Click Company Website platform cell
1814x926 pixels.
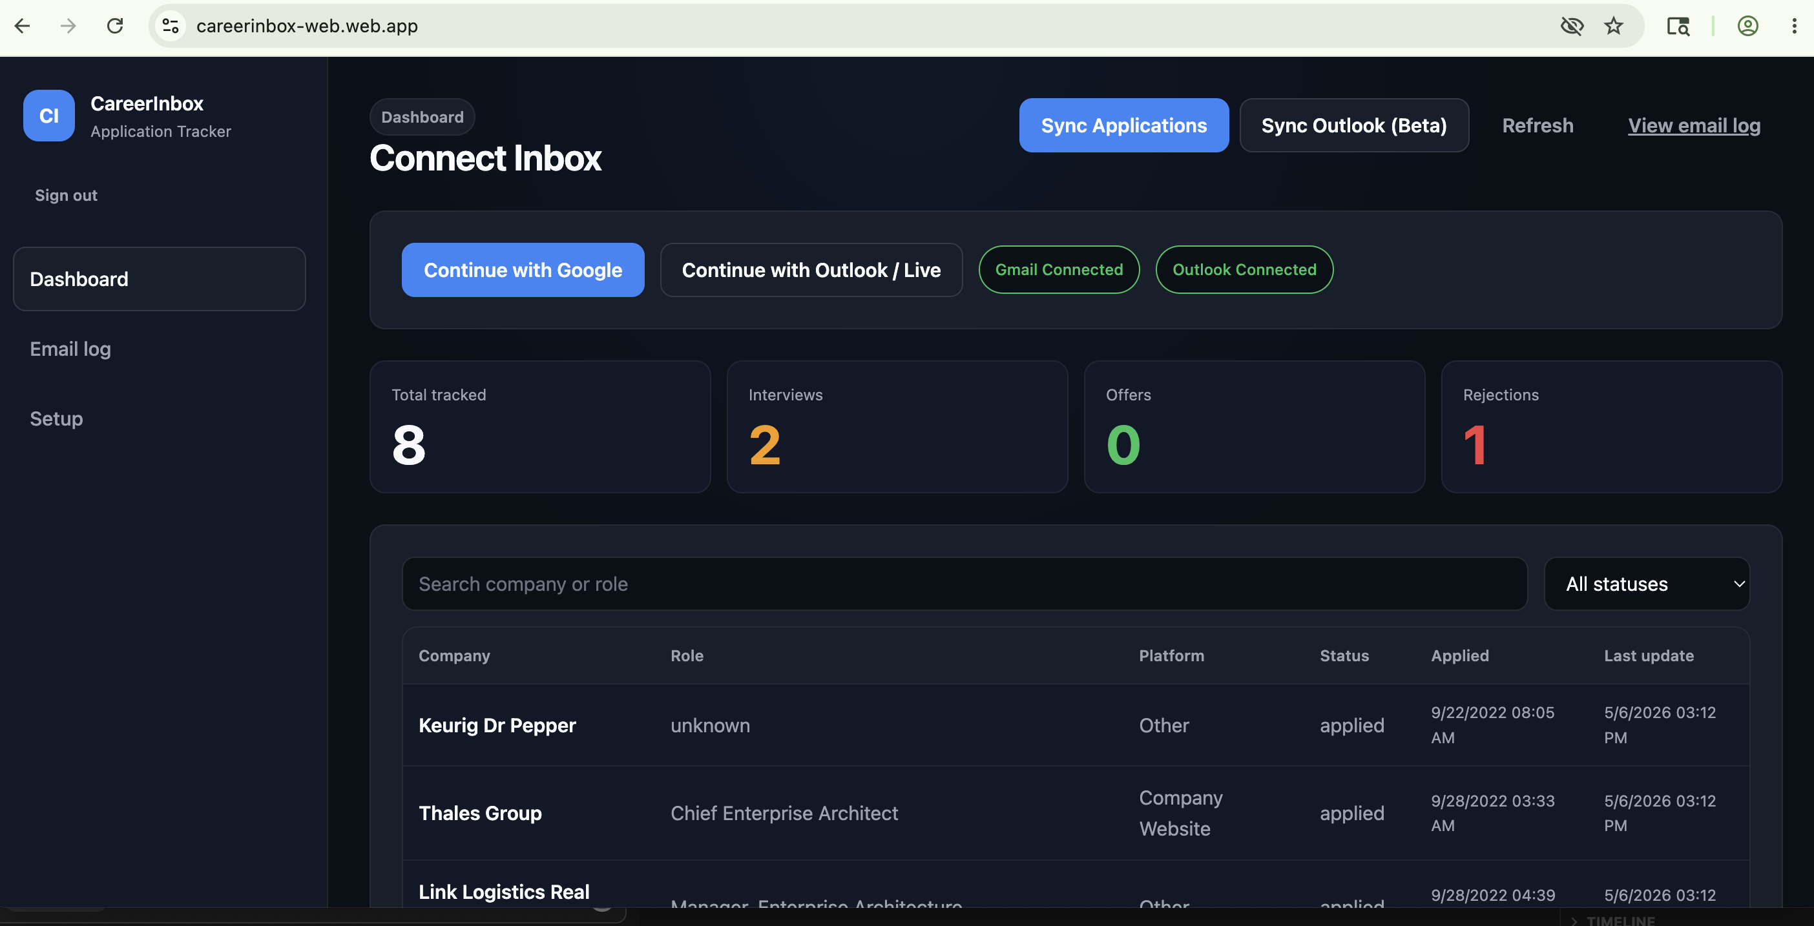point(1181,813)
